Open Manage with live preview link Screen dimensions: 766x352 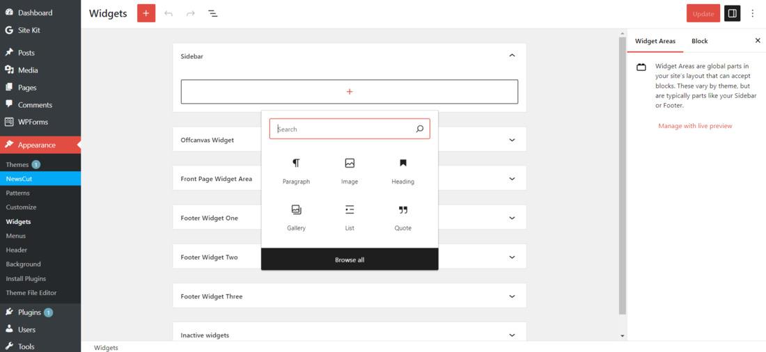click(695, 126)
